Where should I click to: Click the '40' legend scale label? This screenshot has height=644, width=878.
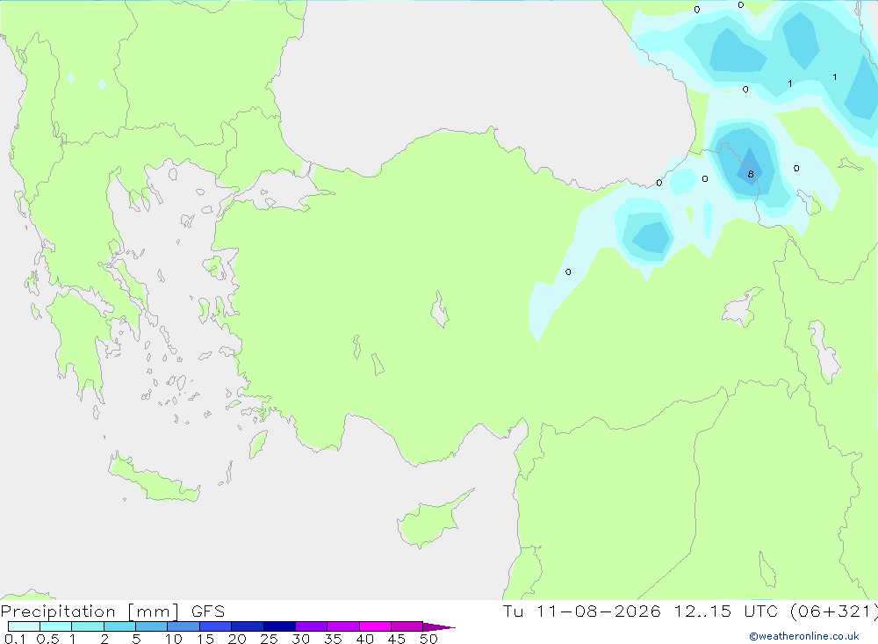(365, 639)
